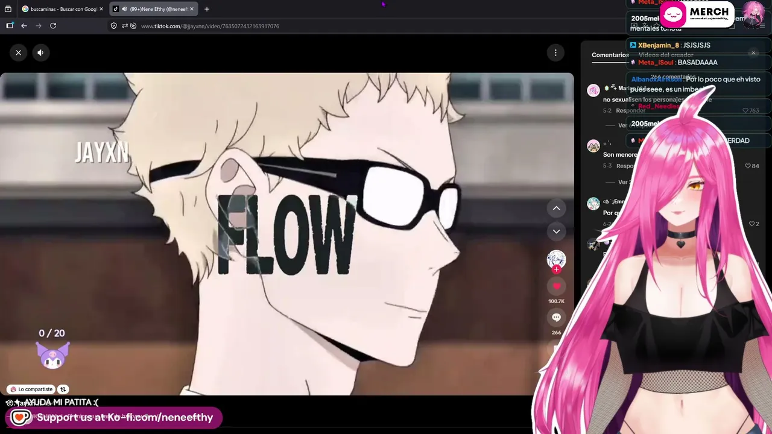Open the third commenter's teal avatar

pyautogui.click(x=593, y=203)
